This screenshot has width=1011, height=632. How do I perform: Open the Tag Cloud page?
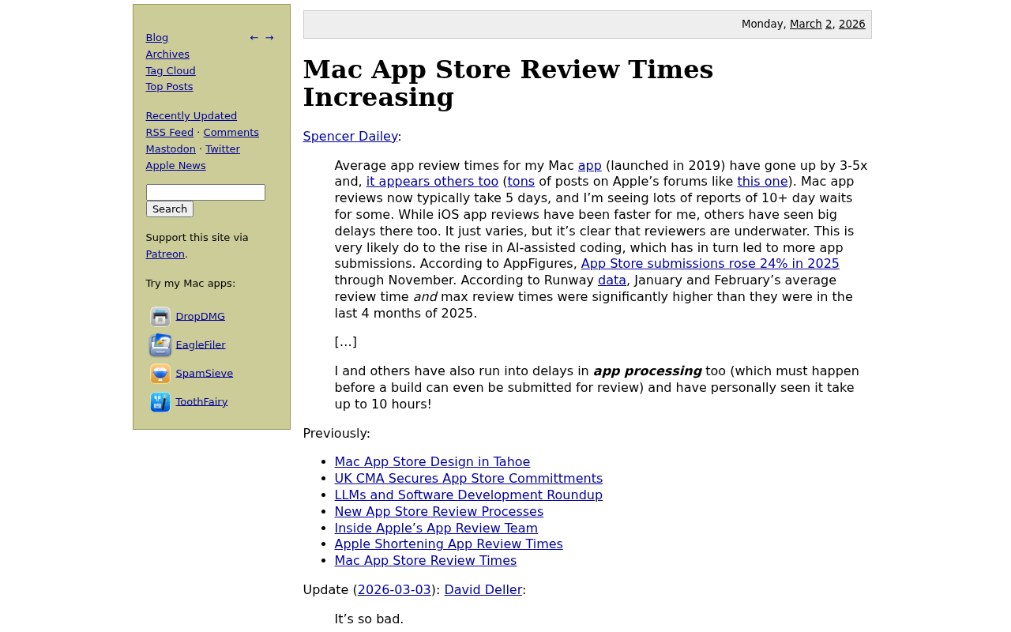[x=171, y=71]
